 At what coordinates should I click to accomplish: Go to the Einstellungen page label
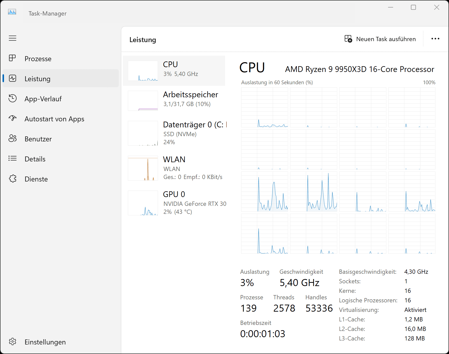45,342
